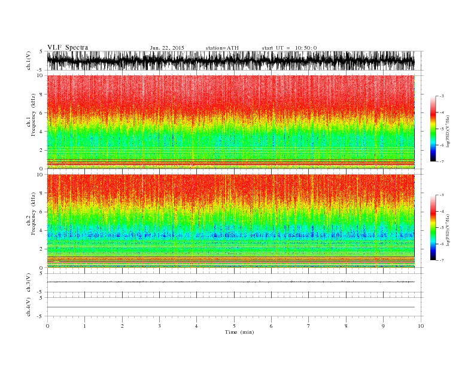This screenshot has height=366, width=474.
Task: Click the 'VLF Spectra' title text
Action: click(x=68, y=47)
